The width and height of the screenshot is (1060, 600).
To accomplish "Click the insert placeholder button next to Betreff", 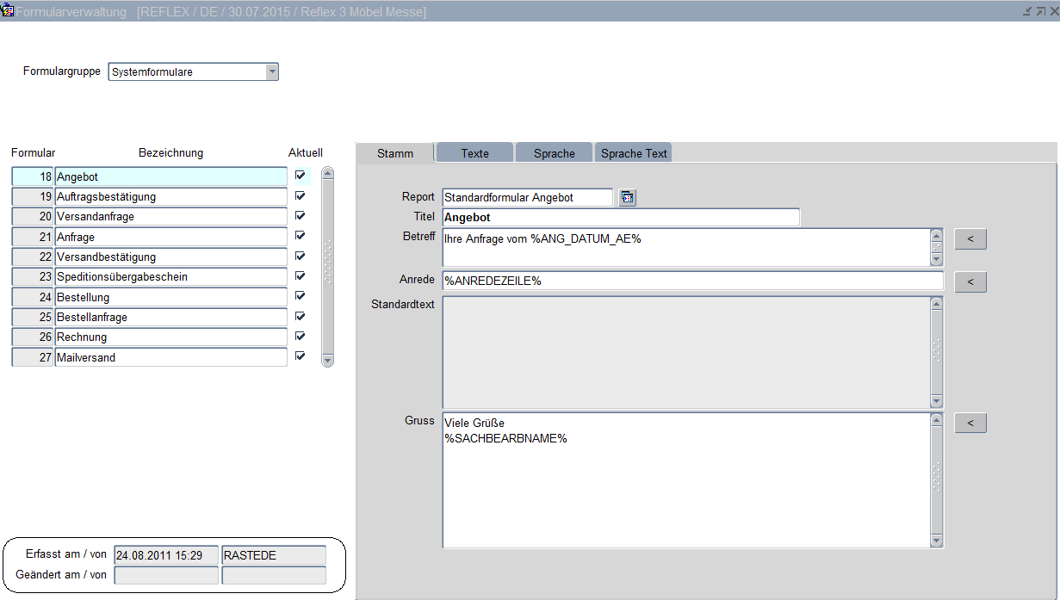I will tap(970, 239).
